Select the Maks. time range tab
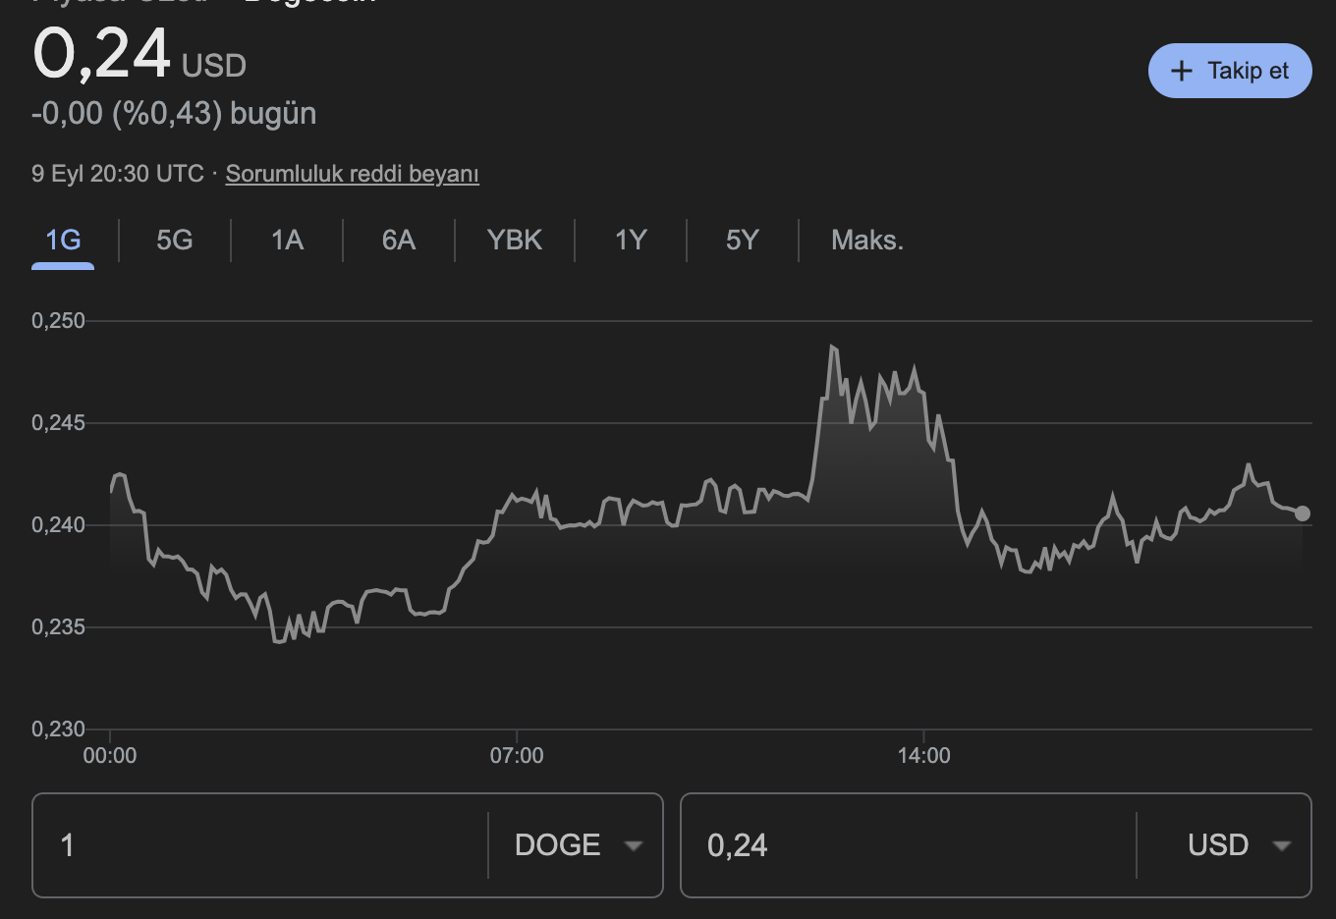The height and width of the screenshot is (919, 1336). coord(867,241)
